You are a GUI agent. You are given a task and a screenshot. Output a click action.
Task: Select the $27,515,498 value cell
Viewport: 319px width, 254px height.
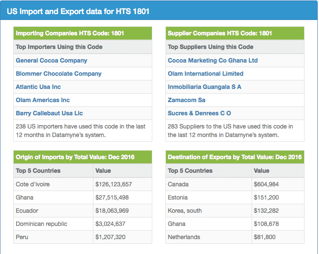(123, 197)
